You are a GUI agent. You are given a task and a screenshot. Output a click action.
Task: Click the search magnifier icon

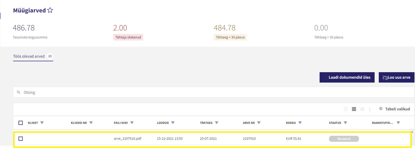[x=19, y=92]
